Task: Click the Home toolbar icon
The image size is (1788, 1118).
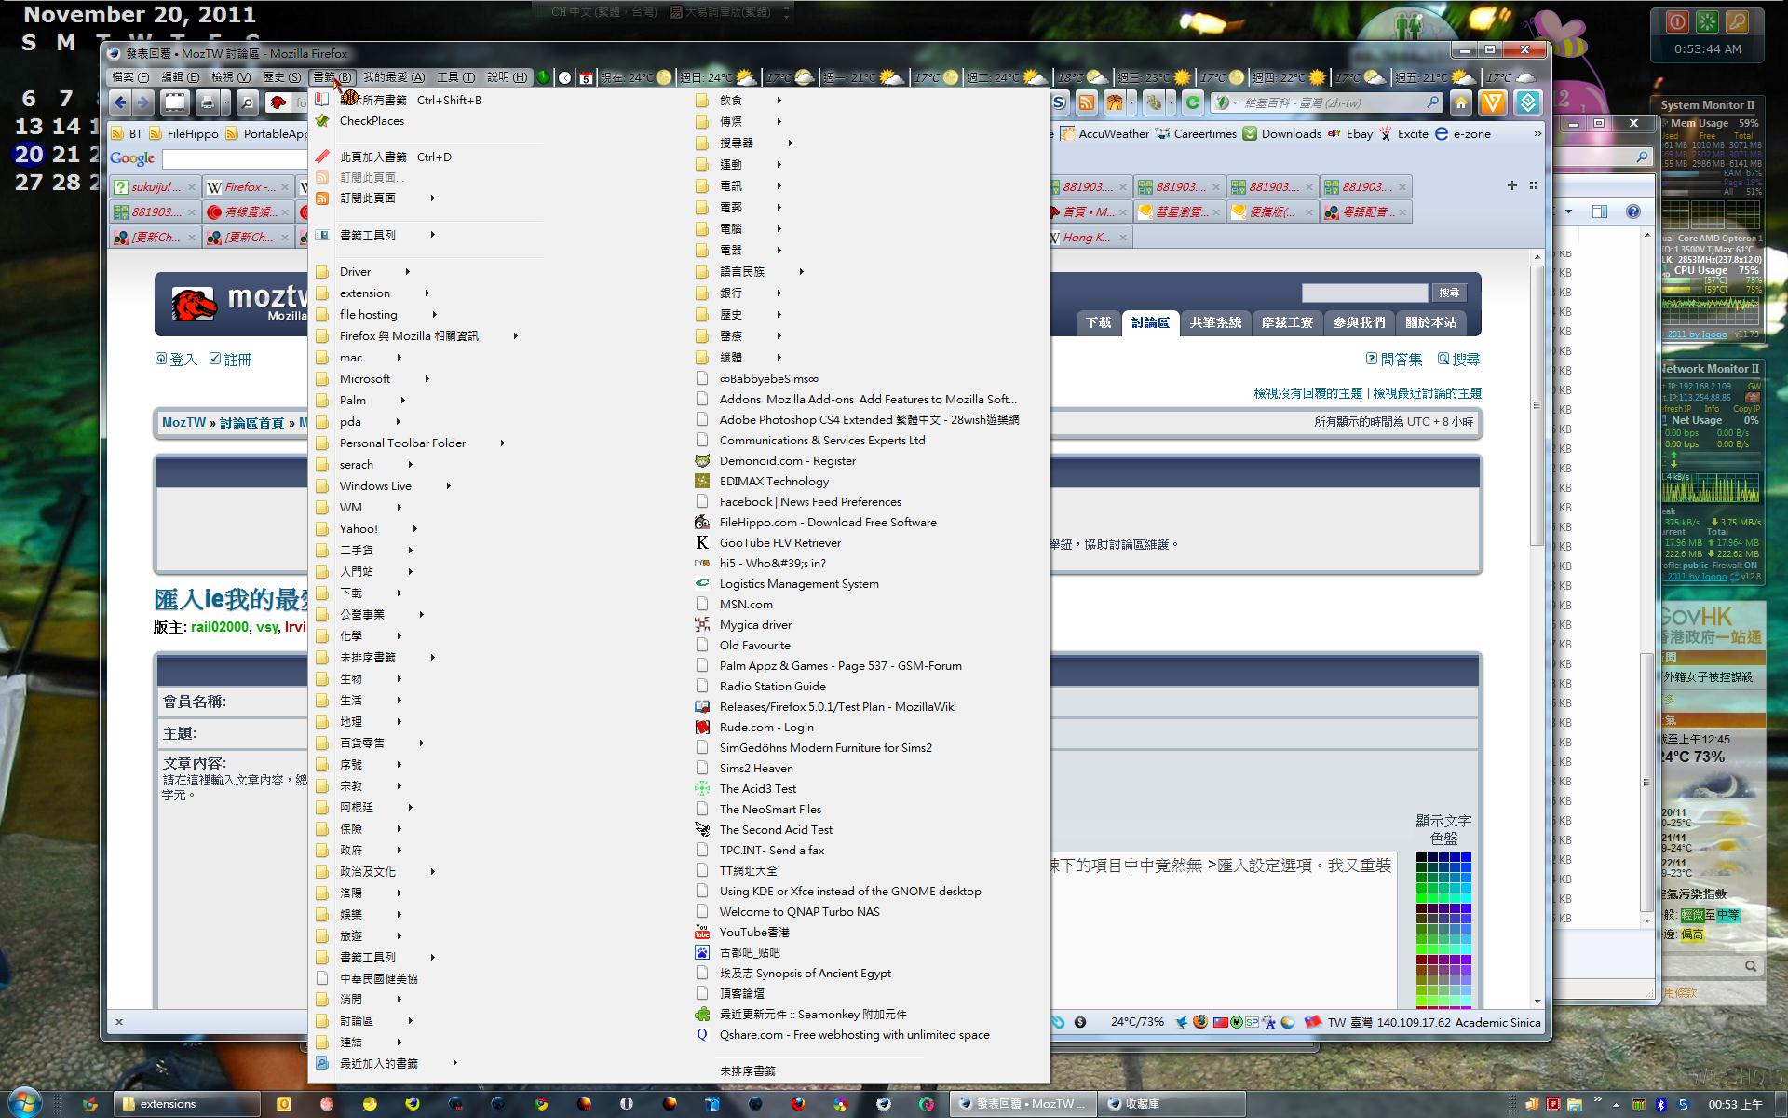Action: (1460, 102)
